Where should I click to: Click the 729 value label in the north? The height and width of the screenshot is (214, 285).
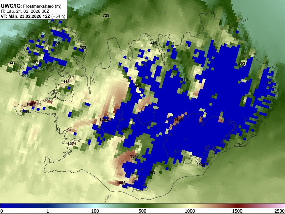[x=106, y=15]
